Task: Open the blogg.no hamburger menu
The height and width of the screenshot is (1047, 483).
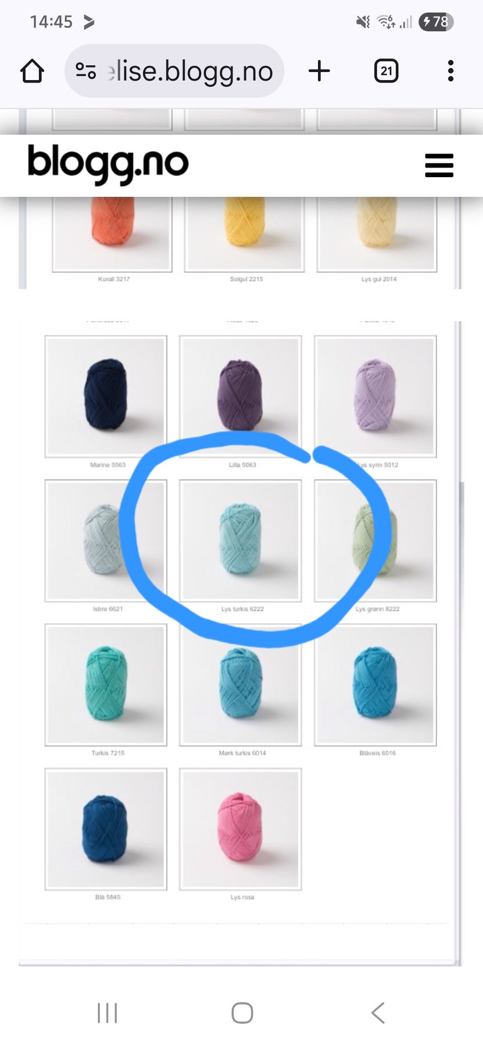Action: 439,166
